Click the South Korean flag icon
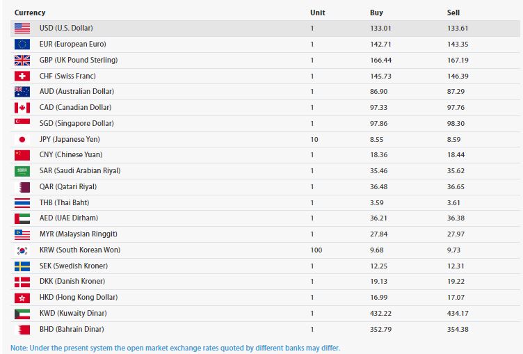 tap(22, 250)
